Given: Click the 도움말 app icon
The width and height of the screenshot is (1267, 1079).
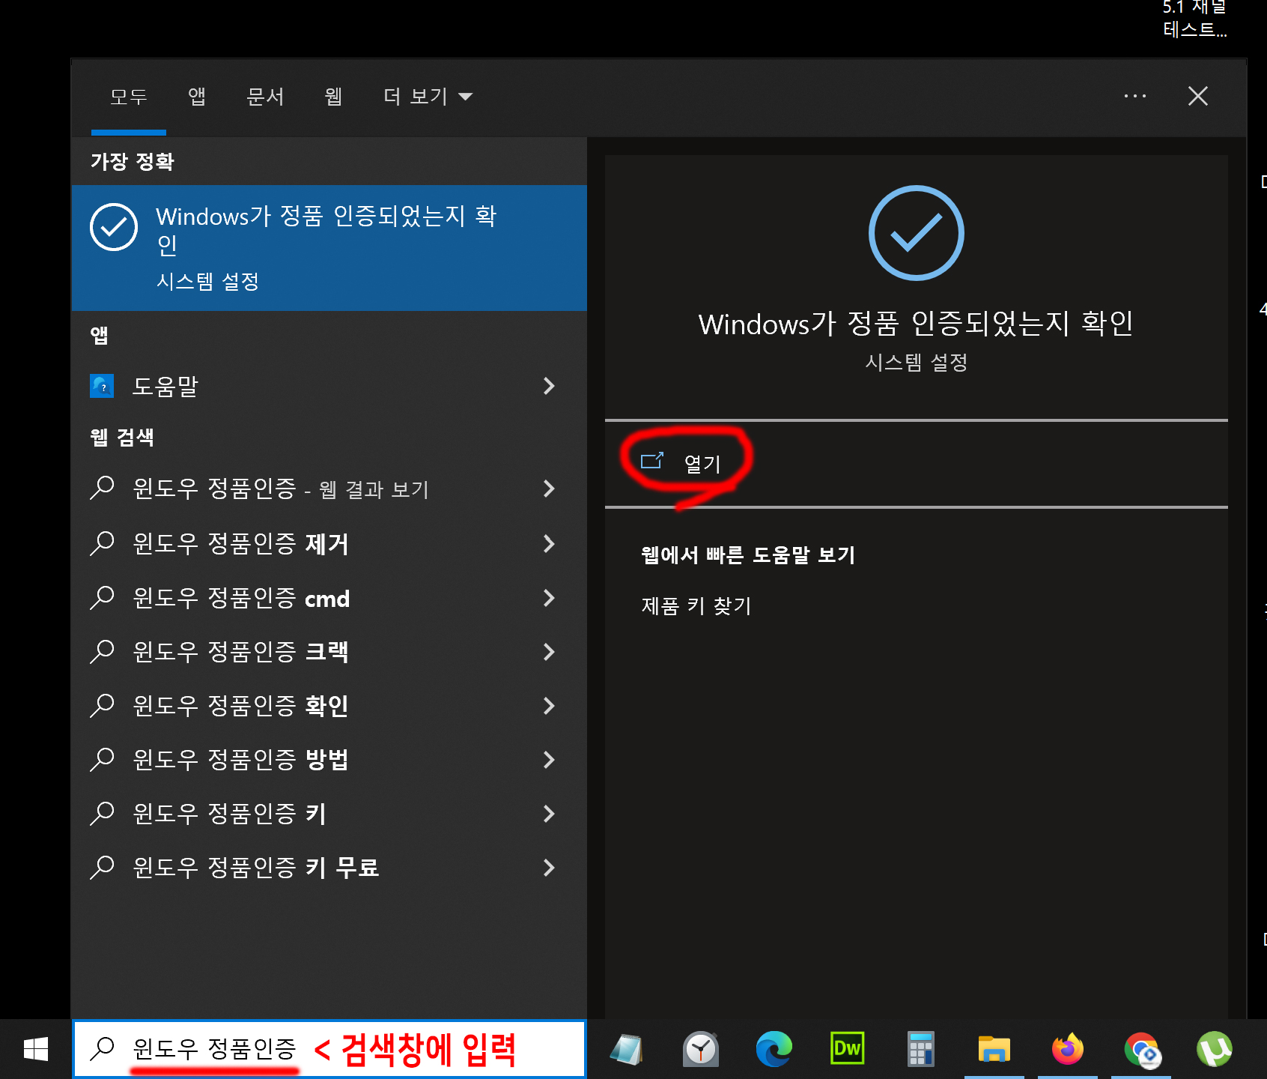Looking at the screenshot, I should pos(102,386).
